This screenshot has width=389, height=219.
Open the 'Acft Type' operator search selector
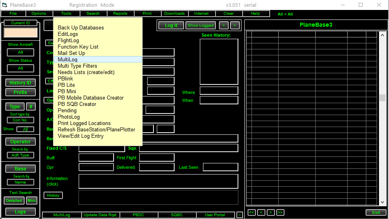[x=20, y=155]
